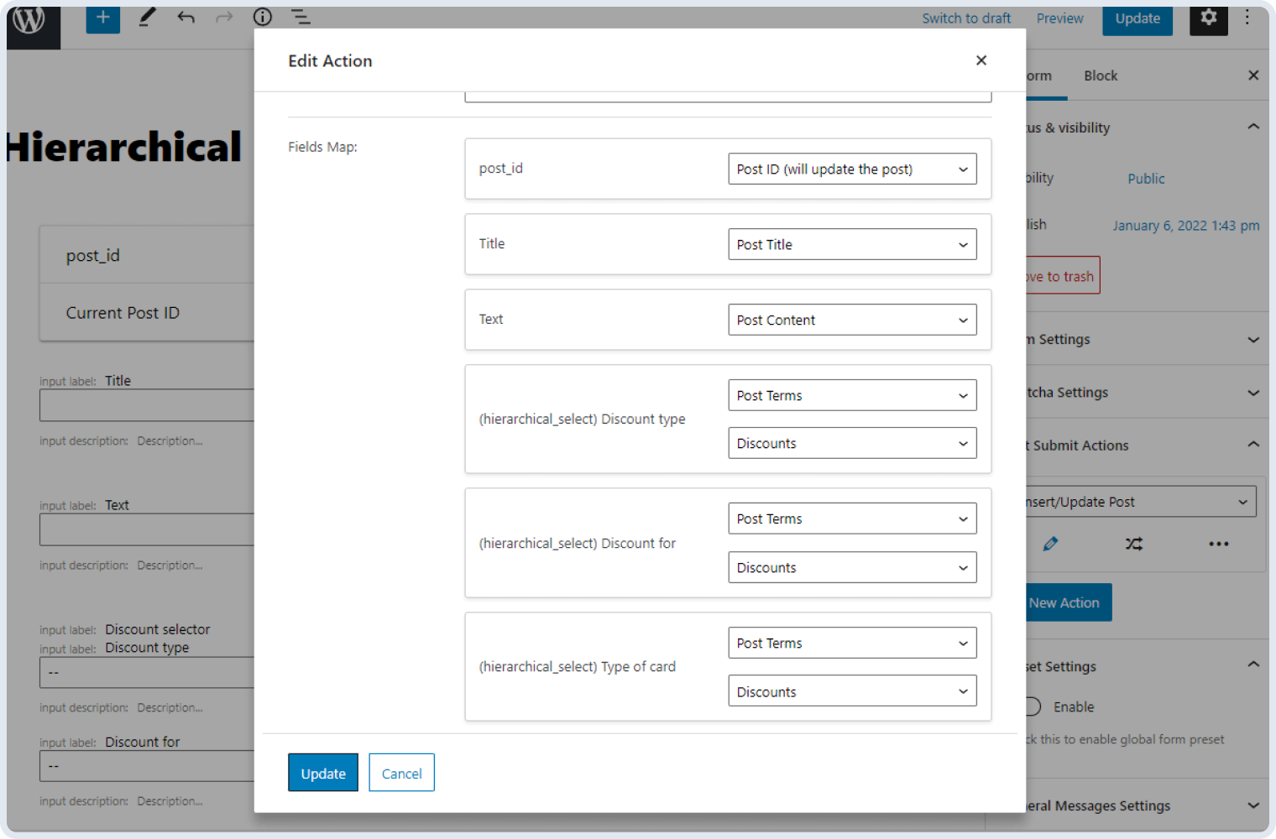Open the editor three-dot options menu
The height and width of the screenshot is (839, 1276).
tap(1247, 18)
